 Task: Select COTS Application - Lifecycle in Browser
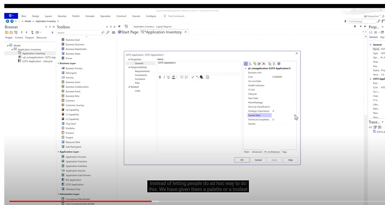tap(37, 61)
